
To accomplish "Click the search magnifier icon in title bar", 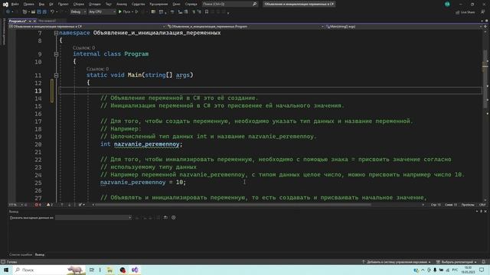I will tap(254, 4).
